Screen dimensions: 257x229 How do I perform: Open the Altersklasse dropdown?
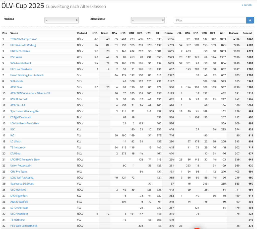click(148, 20)
